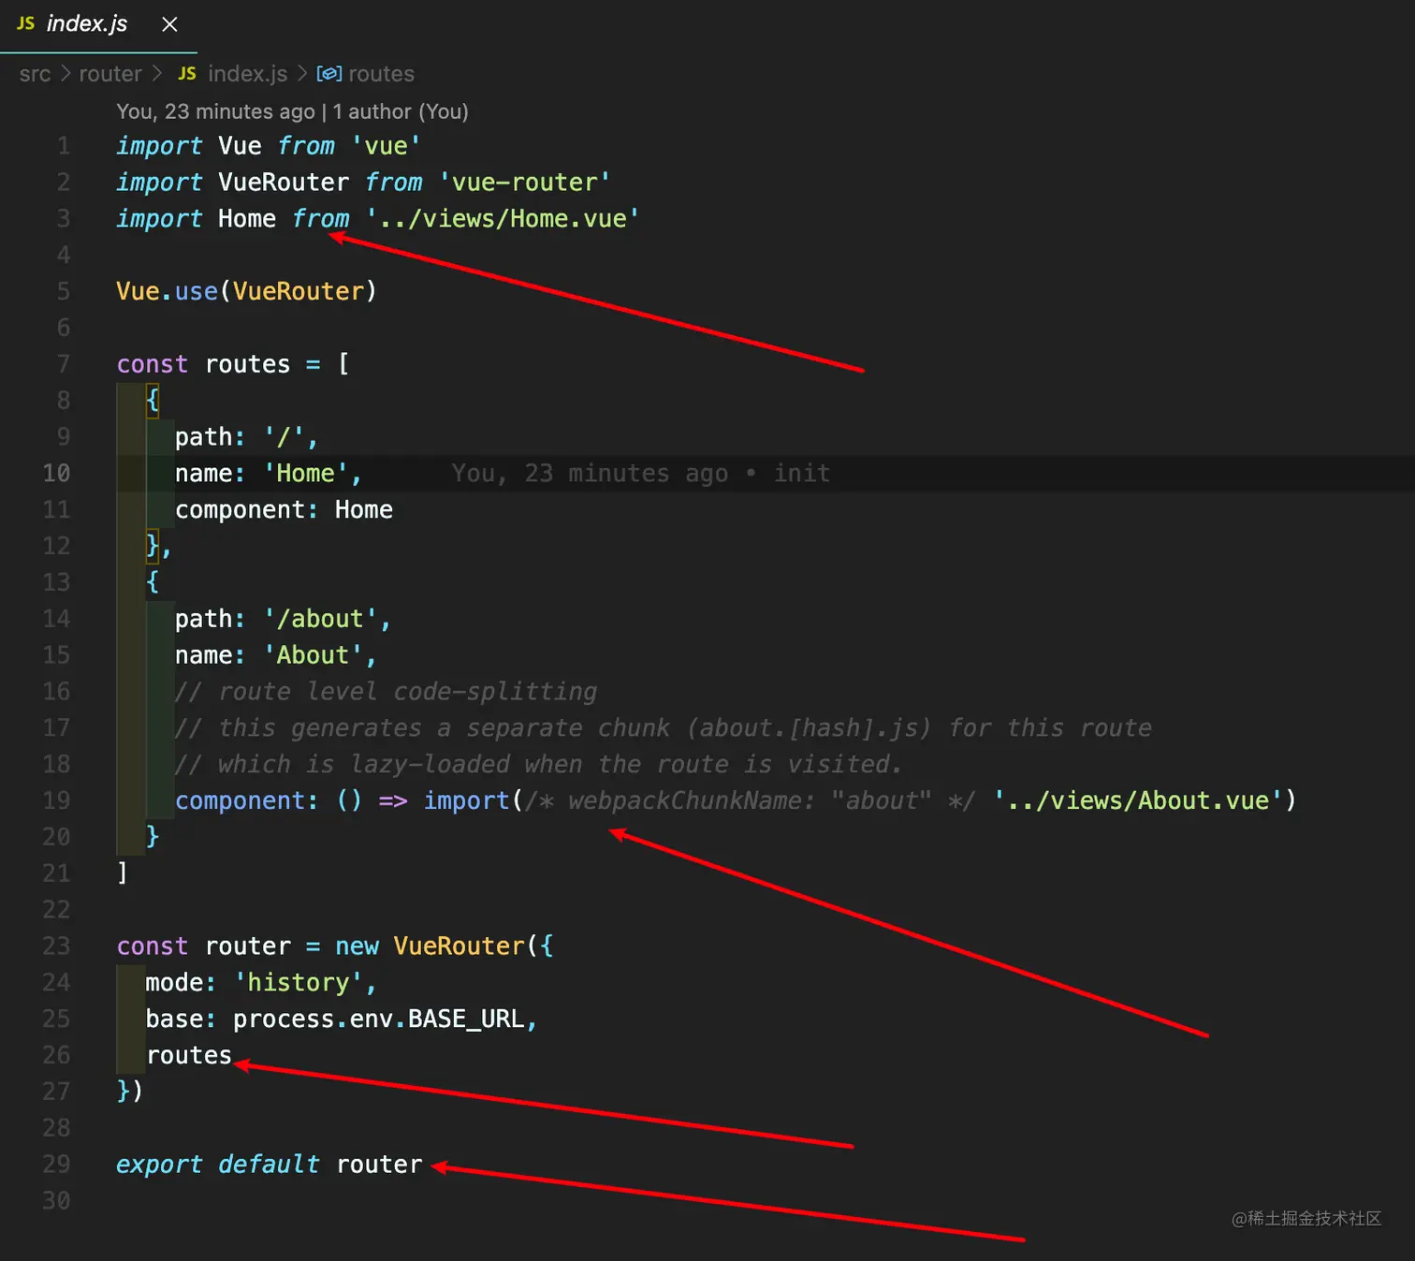Expand the chevron after index.js in breadcrumbs
Viewport: 1415px width, 1261px height.
click(x=302, y=74)
